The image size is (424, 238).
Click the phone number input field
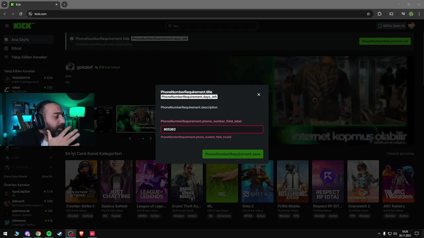coord(212,129)
